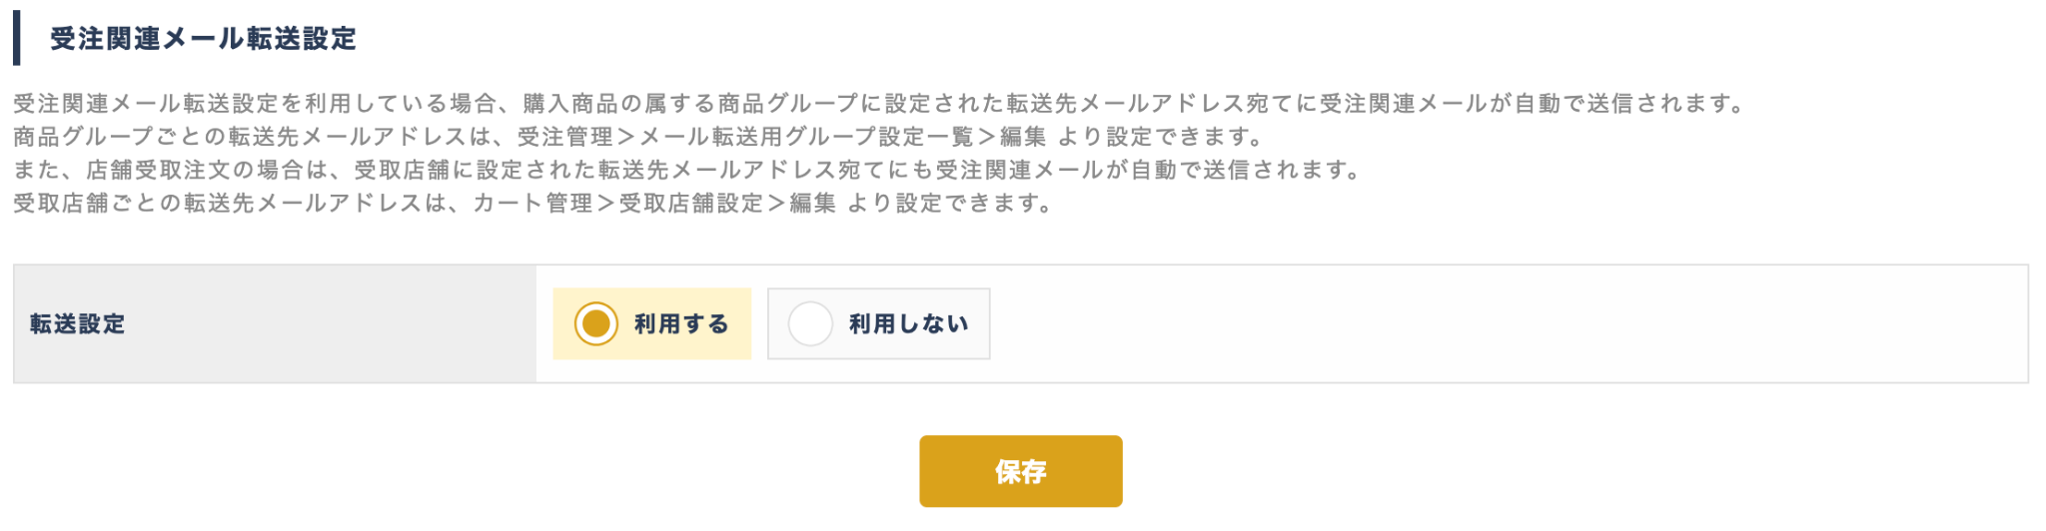Viewport: 2046px width, 531px height.
Task: Select the 利用しない radio button circle
Action: tap(810, 323)
